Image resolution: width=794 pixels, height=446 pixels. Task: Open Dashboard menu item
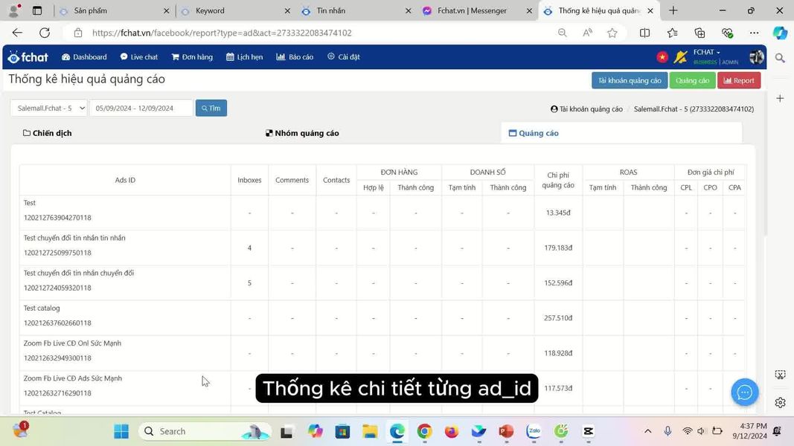tap(84, 57)
